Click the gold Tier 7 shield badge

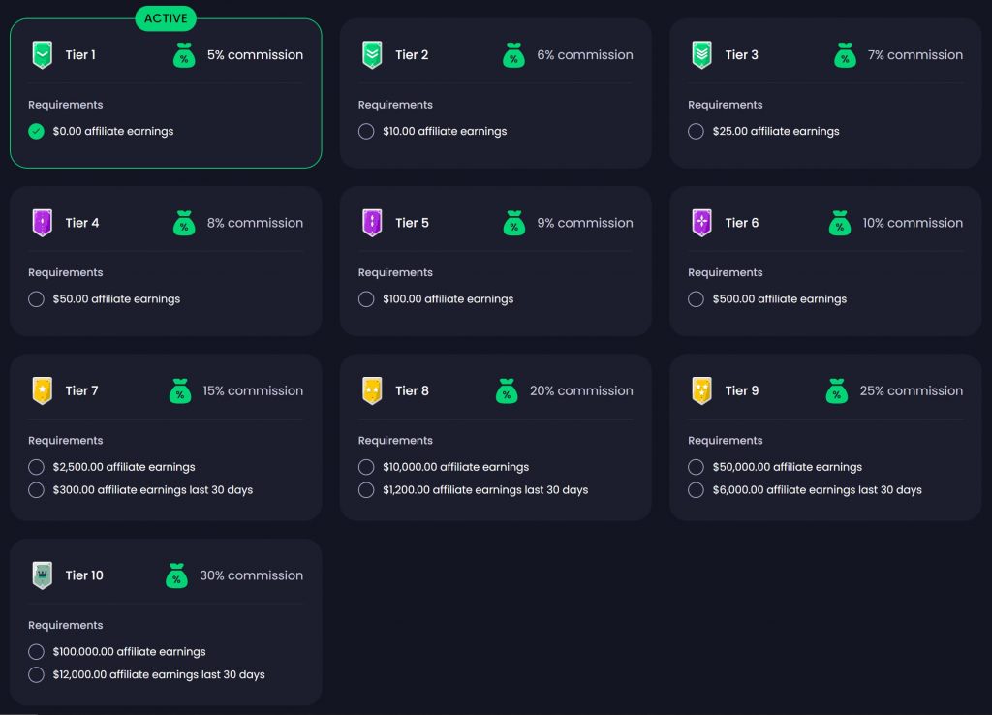41,390
